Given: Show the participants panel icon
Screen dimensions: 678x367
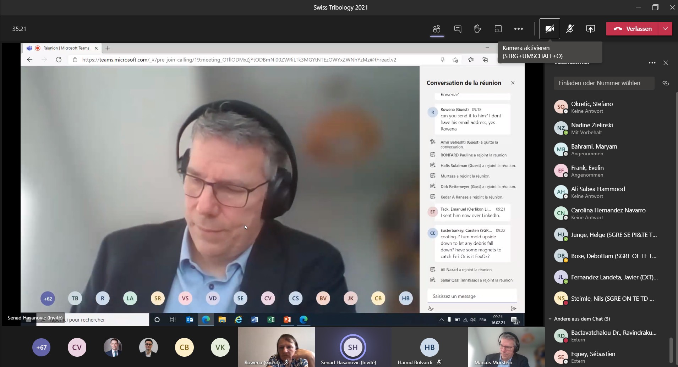Looking at the screenshot, I should click(x=437, y=29).
